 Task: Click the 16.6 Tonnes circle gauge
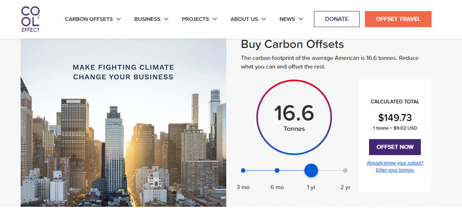pos(294,117)
